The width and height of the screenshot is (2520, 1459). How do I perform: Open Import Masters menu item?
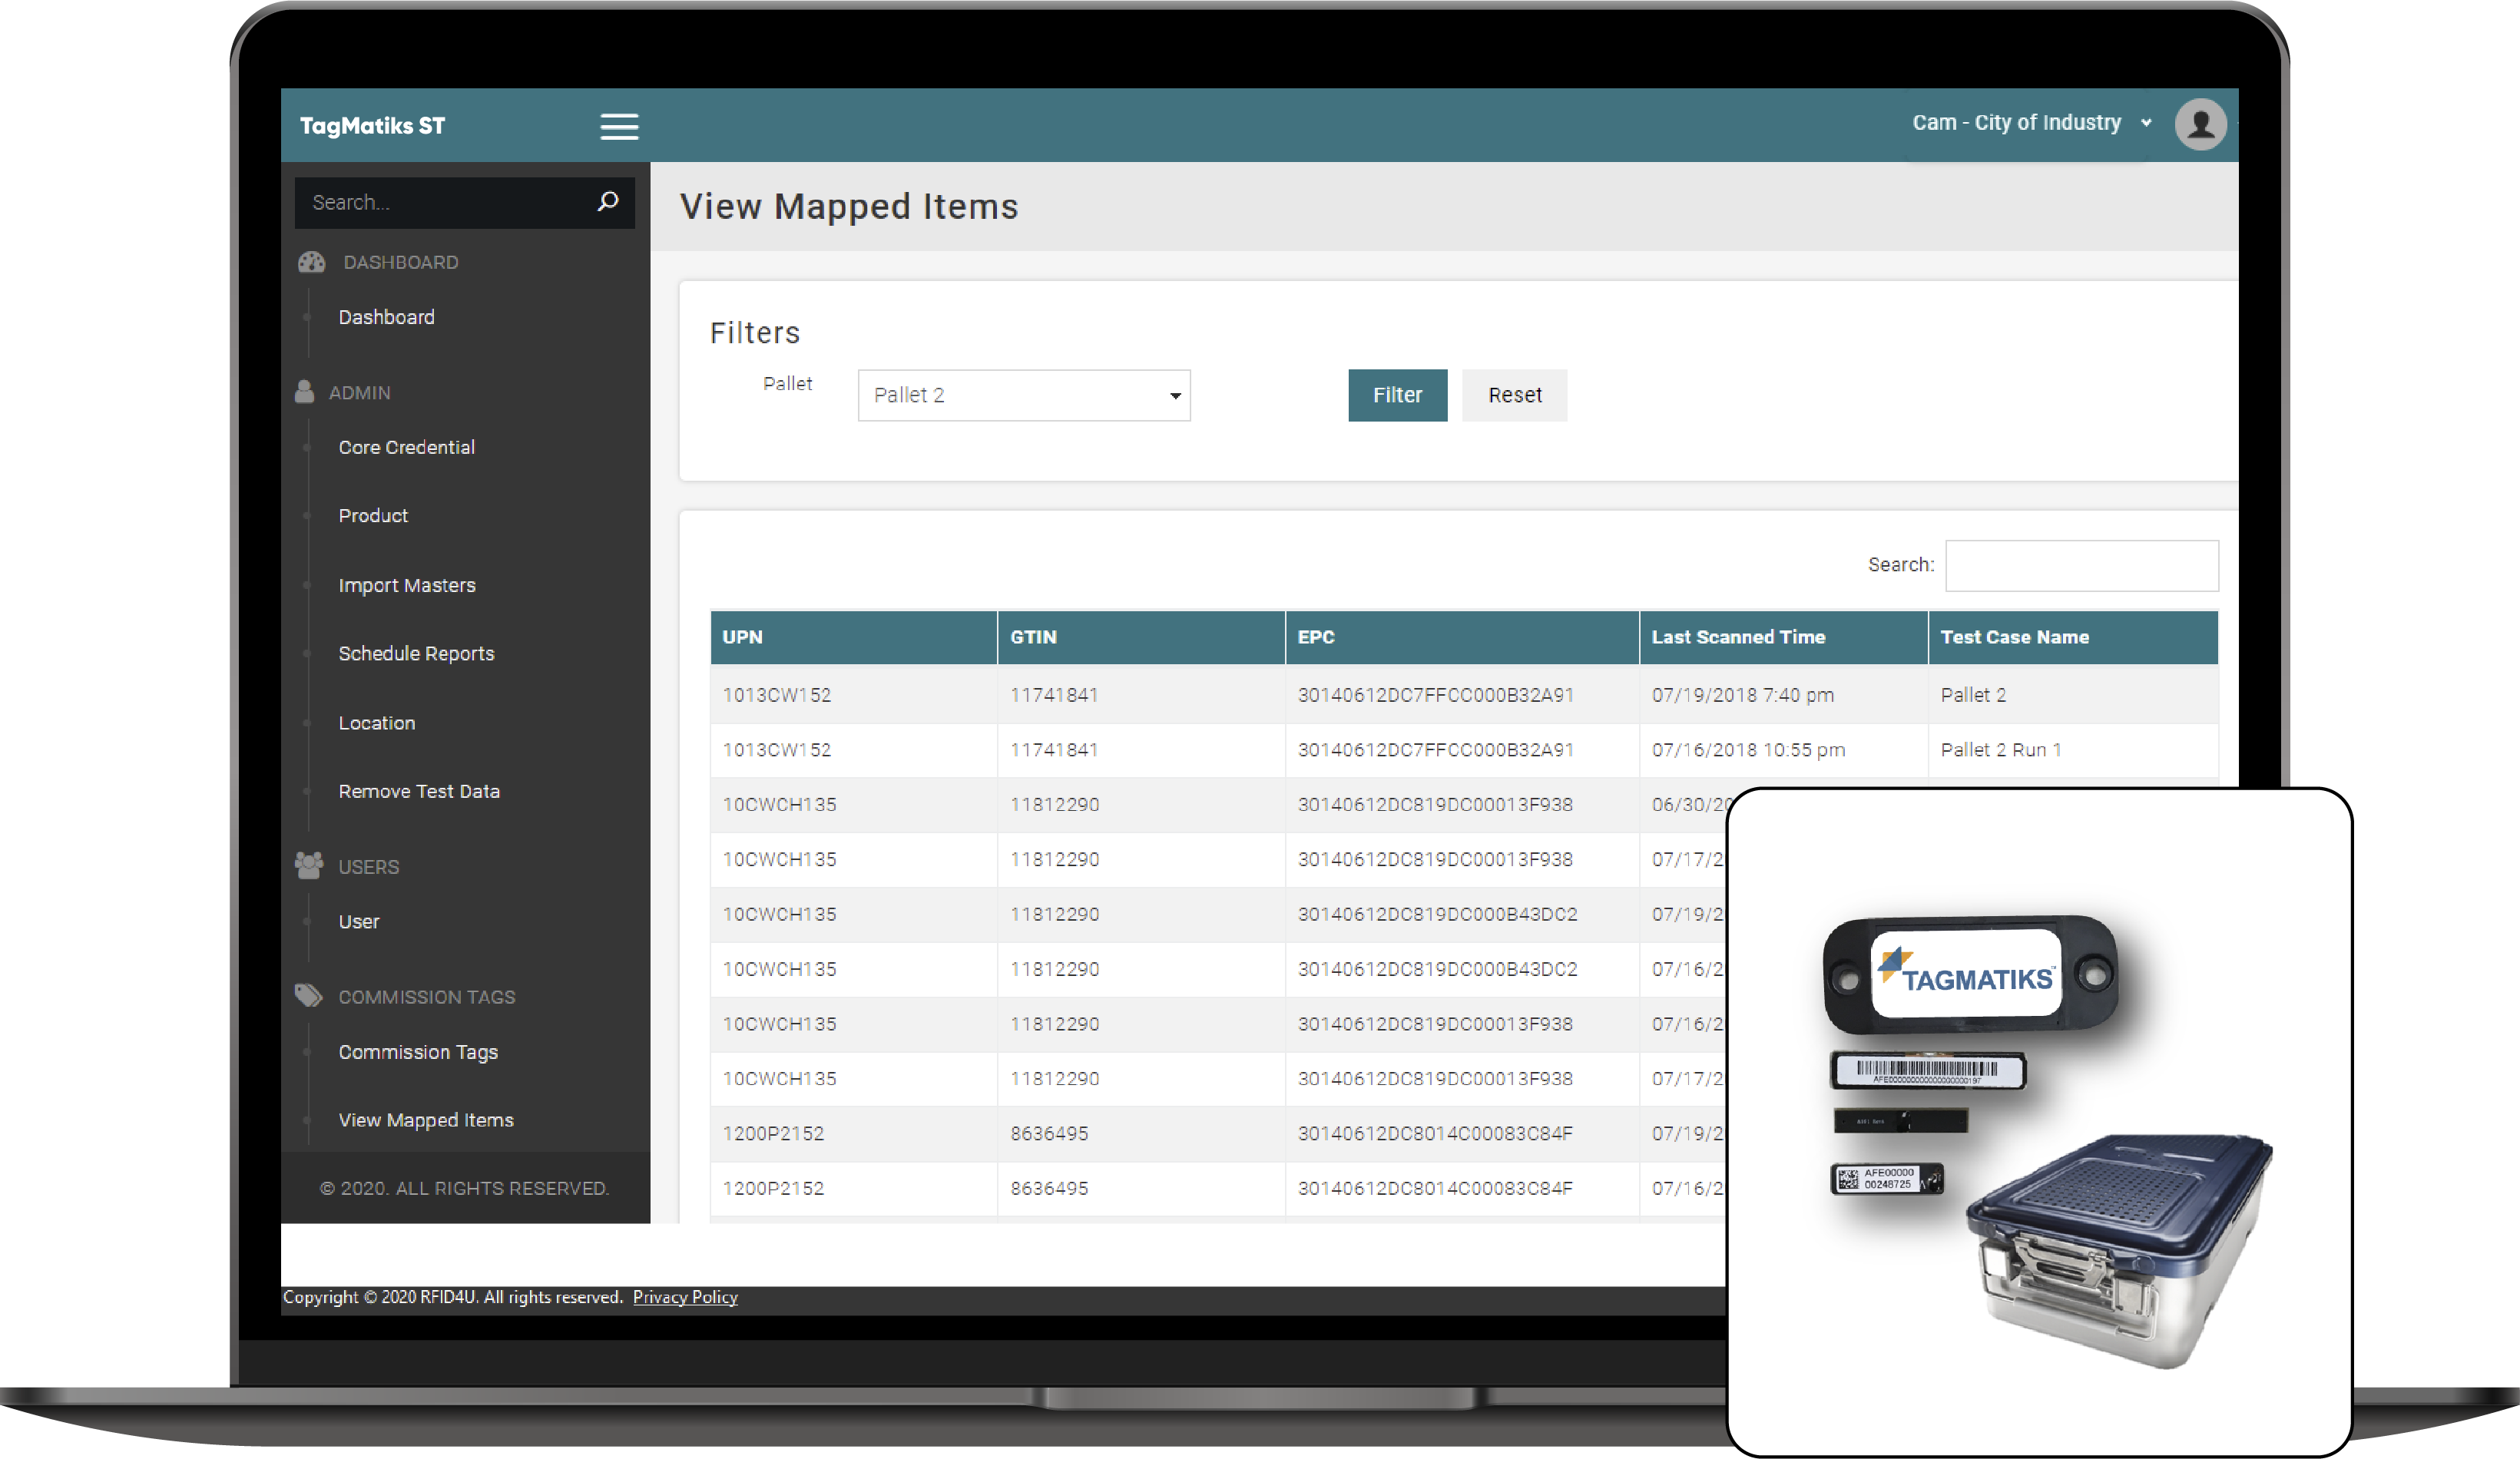pos(406,585)
